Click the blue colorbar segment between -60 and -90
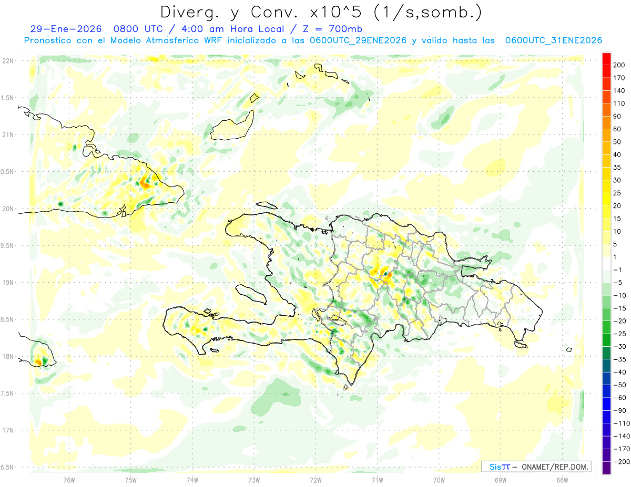The image size is (631, 487). coord(606,405)
